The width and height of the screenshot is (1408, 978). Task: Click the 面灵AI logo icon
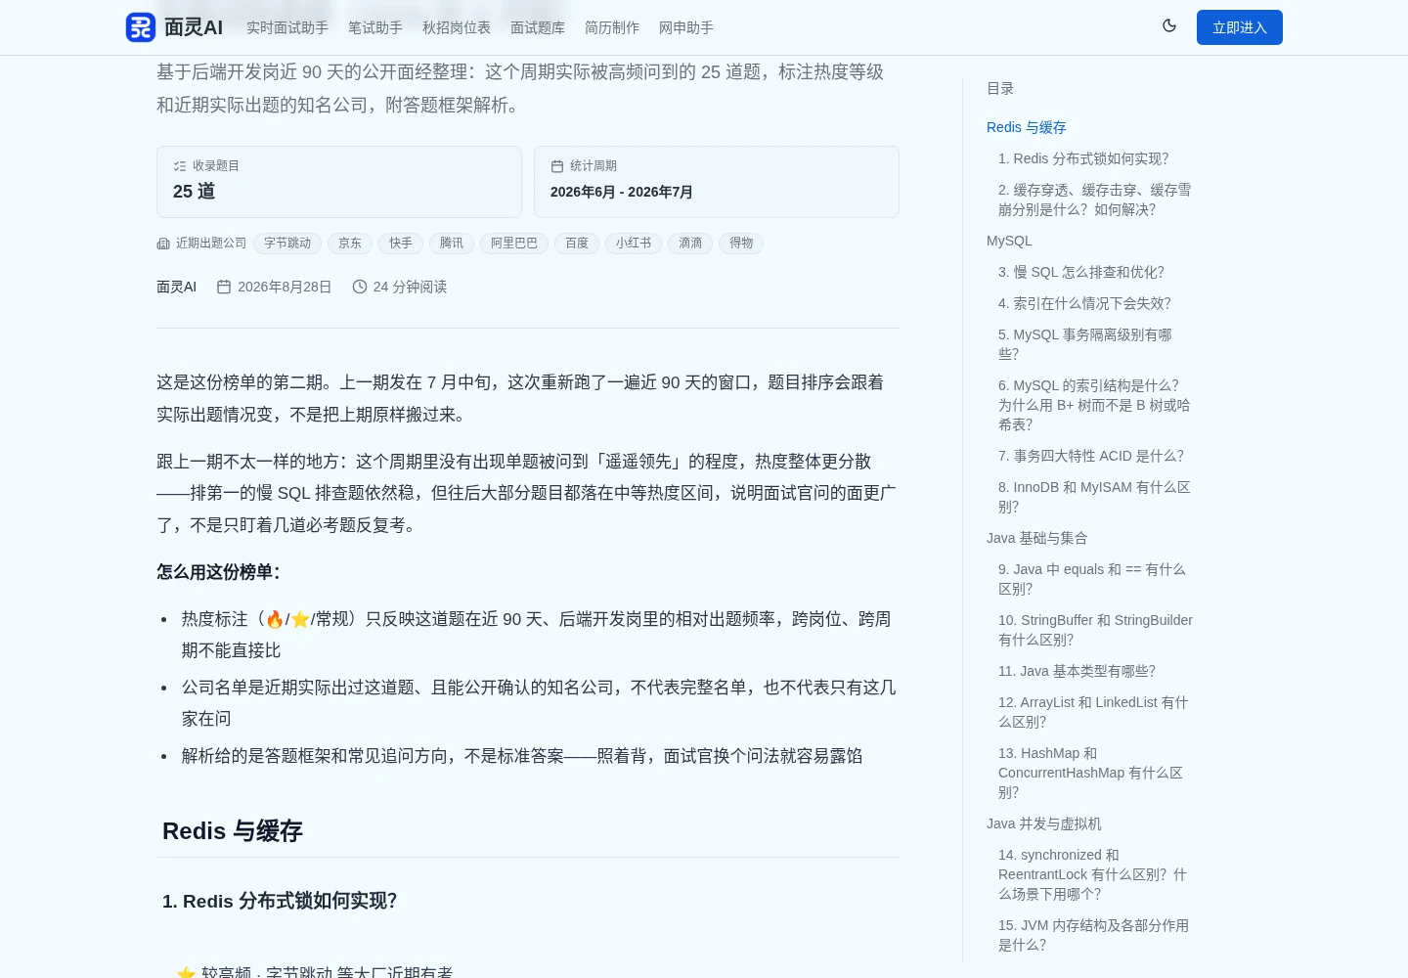pos(141,27)
